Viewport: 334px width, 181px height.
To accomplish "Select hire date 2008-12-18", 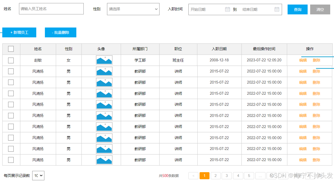I will click(219, 60).
